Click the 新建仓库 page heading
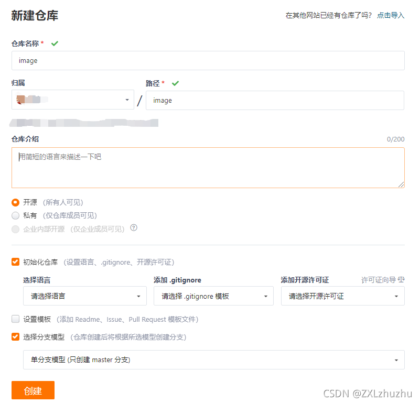 (35, 15)
